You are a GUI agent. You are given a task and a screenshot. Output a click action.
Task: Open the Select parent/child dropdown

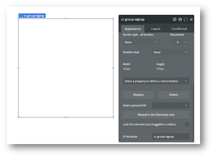[171, 105]
